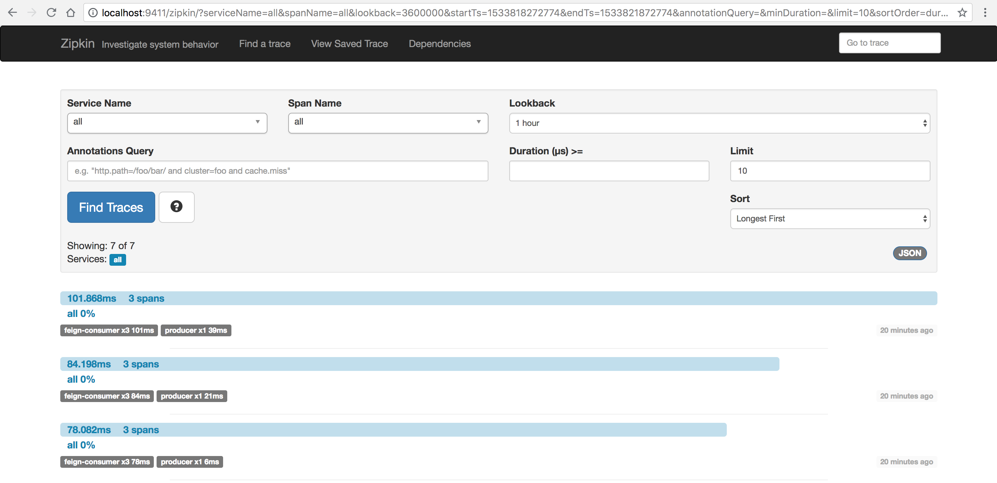997x483 pixels.
Task: Bookmark page with star icon
Action: click(962, 13)
